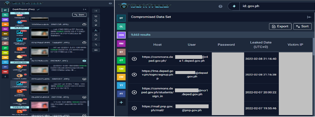315x117 pixels.
Task: Open the Document file category
Action: [x=20, y=50]
